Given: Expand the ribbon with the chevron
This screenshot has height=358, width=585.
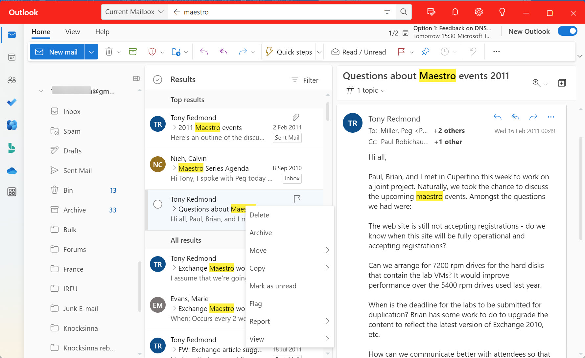Looking at the screenshot, I should (580, 56).
